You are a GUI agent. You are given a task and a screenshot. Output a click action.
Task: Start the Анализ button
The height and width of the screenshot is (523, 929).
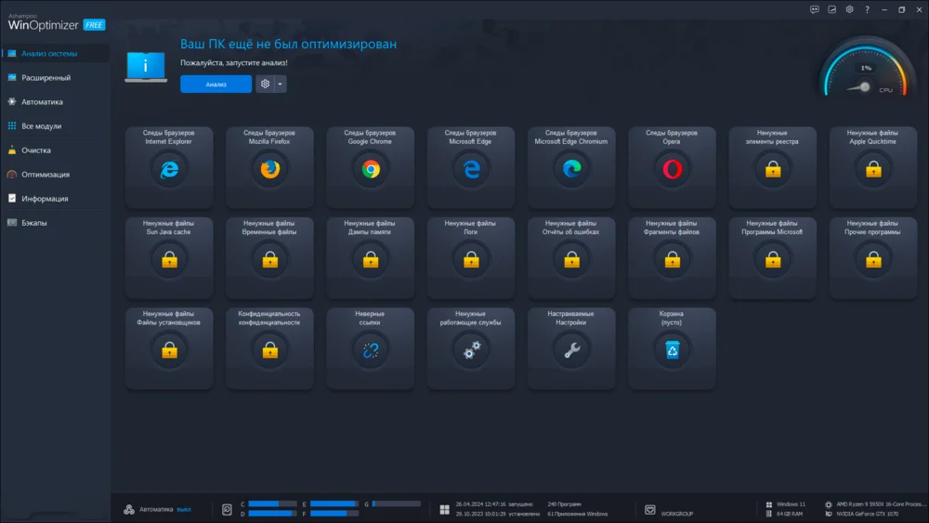tap(216, 85)
